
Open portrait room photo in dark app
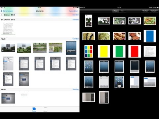(104, 97)
